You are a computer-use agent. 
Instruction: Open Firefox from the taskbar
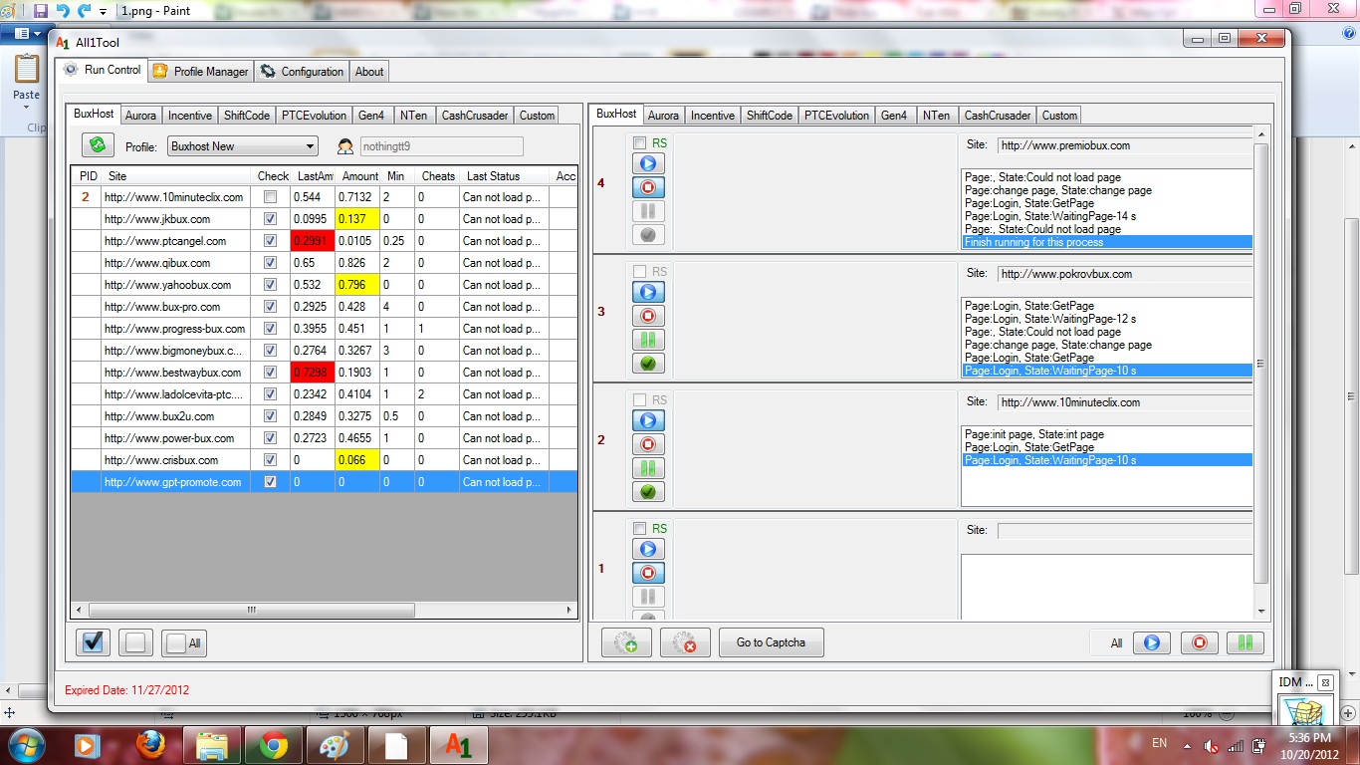[150, 744]
